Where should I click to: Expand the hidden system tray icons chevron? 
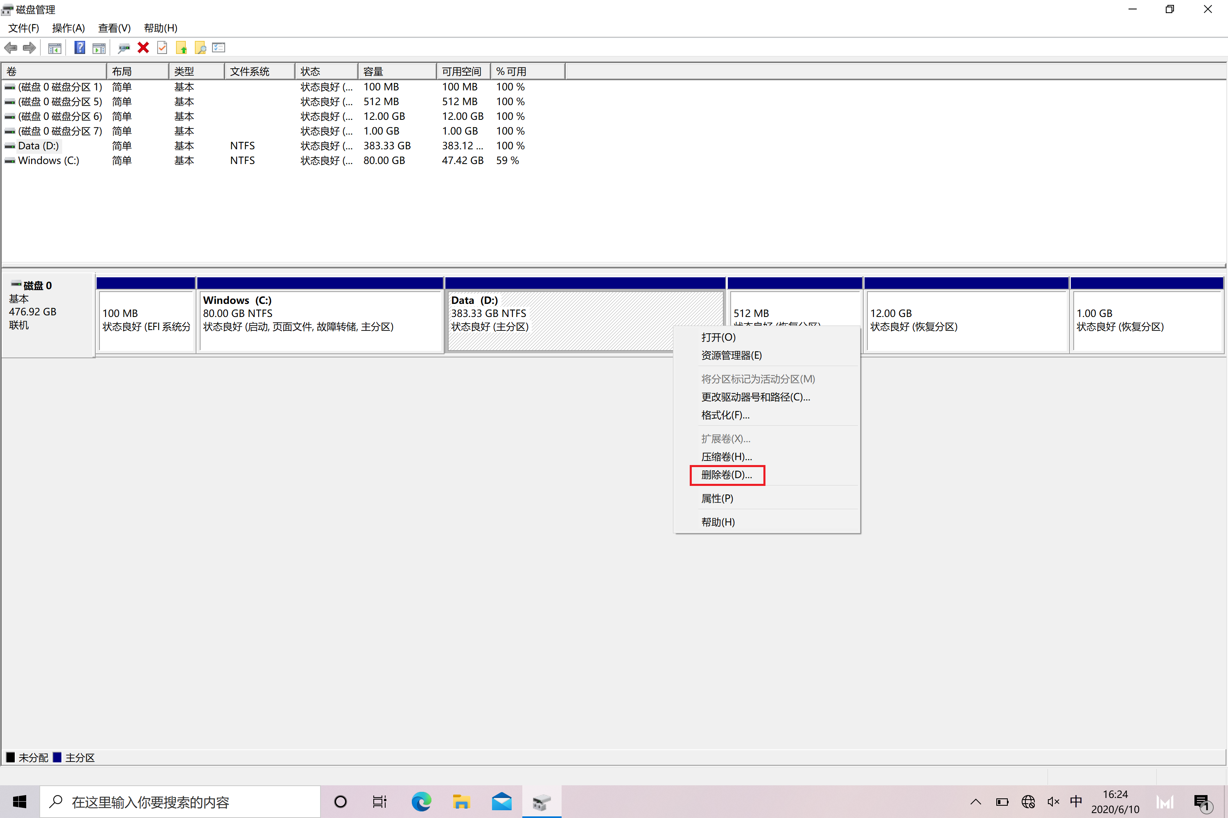tap(975, 802)
